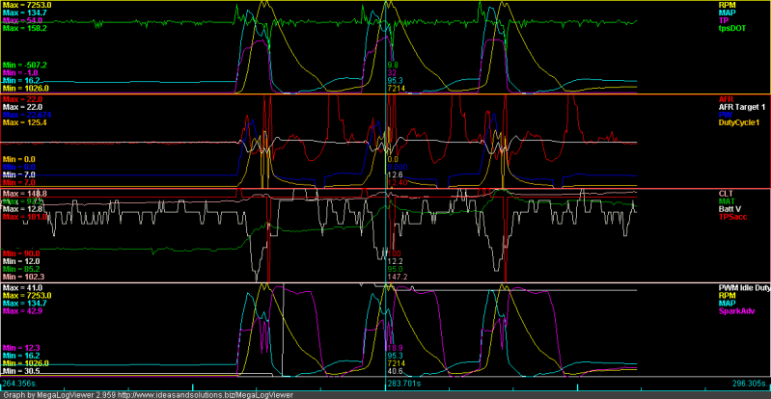Click the 'Max = 42.9' spark advance readout
Viewport: 771px width, 399px height.
[22, 311]
